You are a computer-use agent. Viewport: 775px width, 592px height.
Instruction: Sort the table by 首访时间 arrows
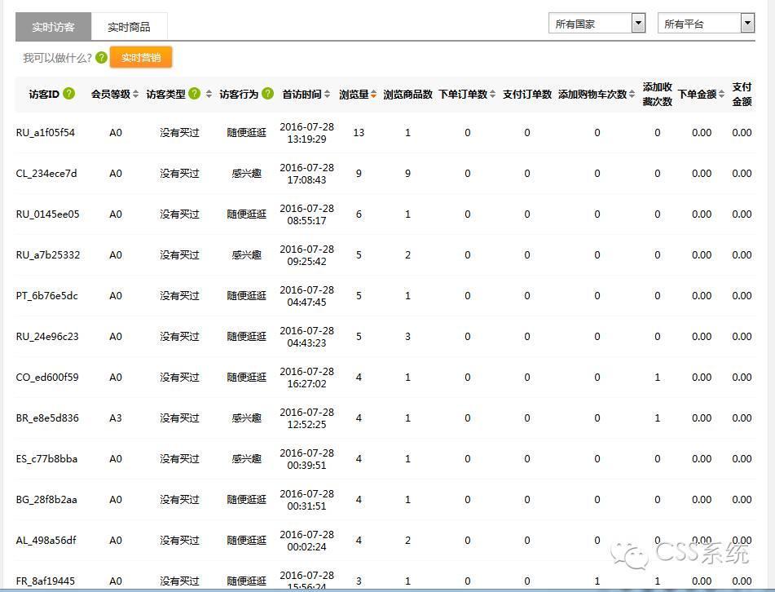coord(328,95)
